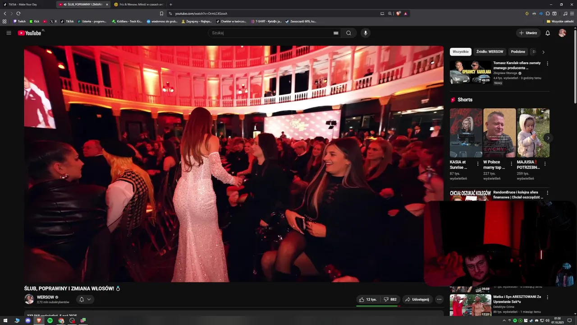Select the Podobne filter chip
Image resolution: width=577 pixels, height=325 pixels.
518,51
